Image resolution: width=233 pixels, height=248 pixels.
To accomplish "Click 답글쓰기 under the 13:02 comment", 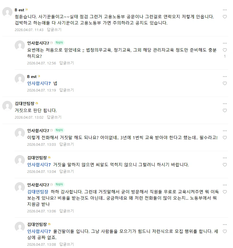I will pyautogui.click(x=54, y=117).
